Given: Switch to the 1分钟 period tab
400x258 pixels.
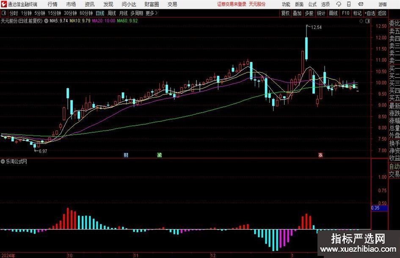Looking at the screenshot, I should 26,13.
